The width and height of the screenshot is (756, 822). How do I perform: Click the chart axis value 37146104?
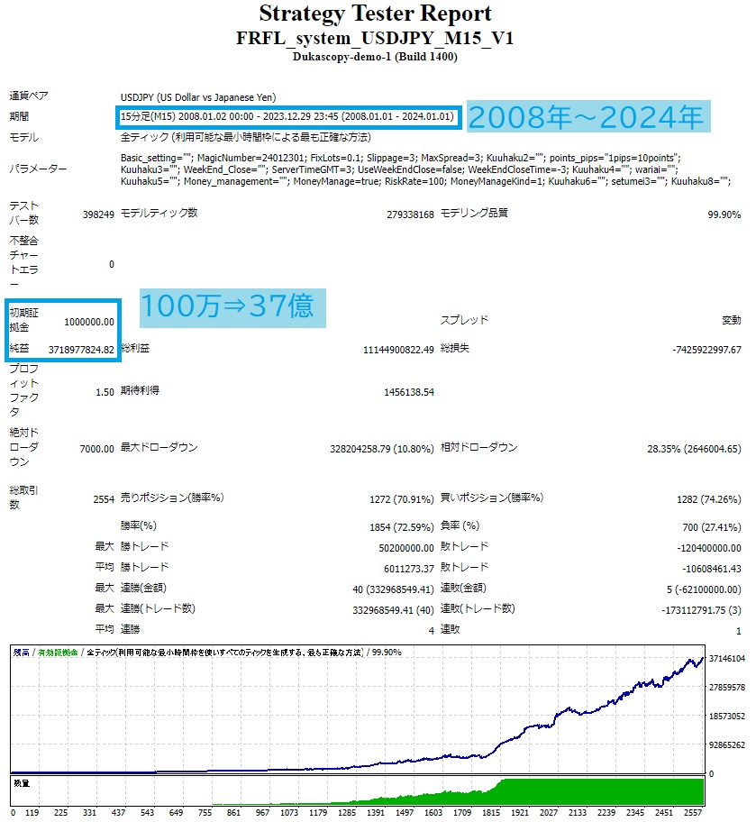click(726, 659)
